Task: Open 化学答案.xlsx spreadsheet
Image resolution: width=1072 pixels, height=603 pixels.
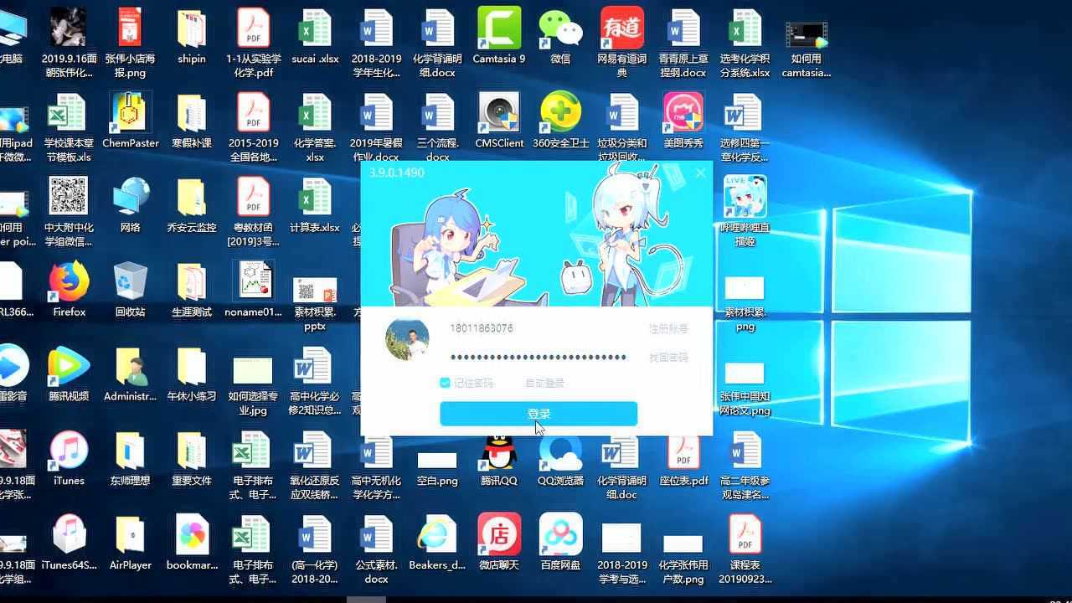Action: (x=315, y=127)
